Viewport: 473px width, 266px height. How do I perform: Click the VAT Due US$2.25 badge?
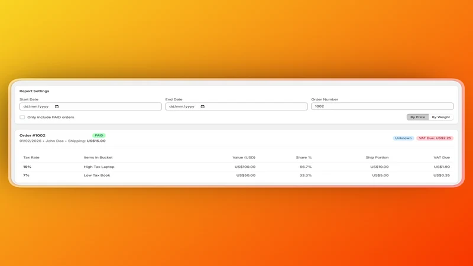pyautogui.click(x=435, y=138)
